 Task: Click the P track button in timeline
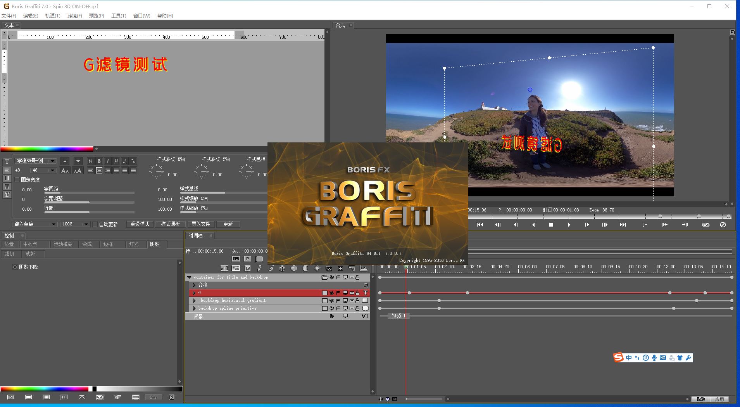[248, 259]
